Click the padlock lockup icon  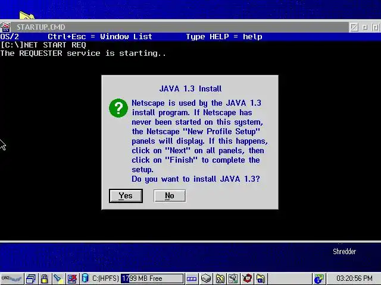pyautogui.click(x=44, y=278)
